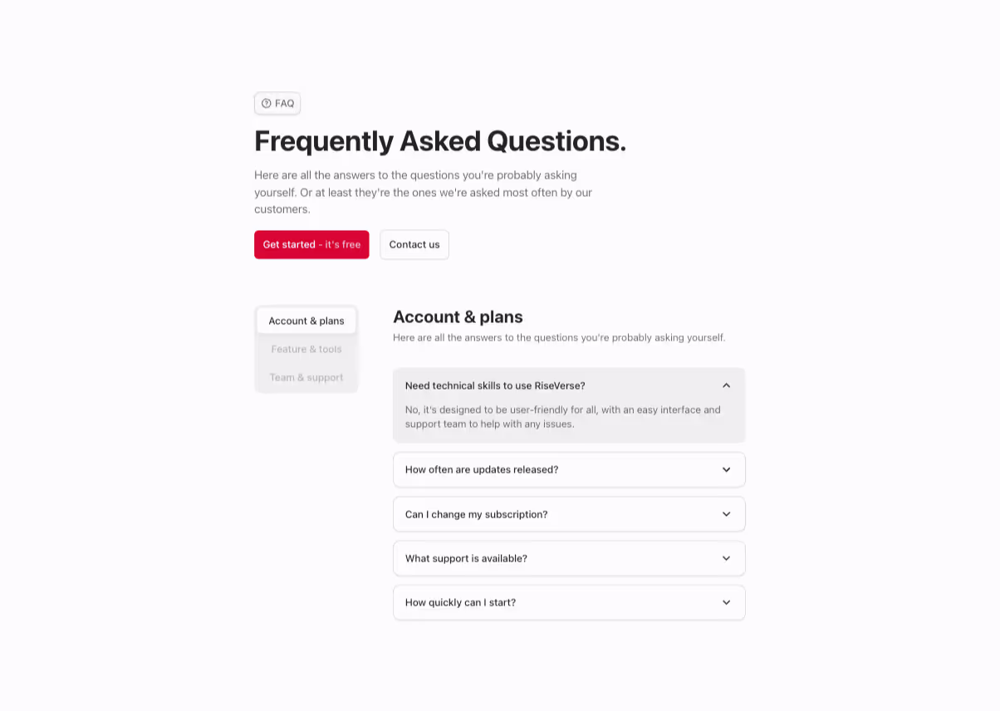Click the upward chevron on the RiseVerse question
Viewport: 1000px width, 711px height.
725,385
